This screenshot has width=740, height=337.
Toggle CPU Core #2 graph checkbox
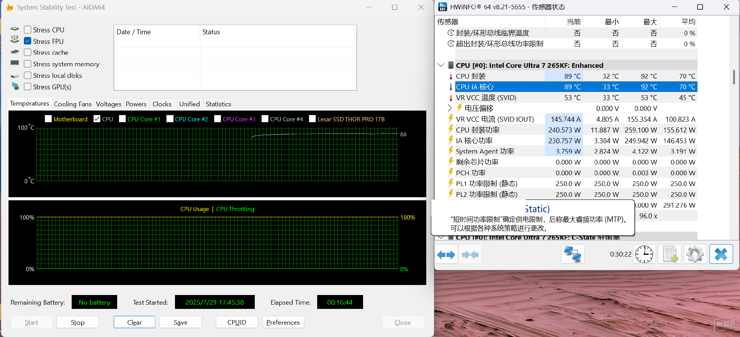click(170, 119)
